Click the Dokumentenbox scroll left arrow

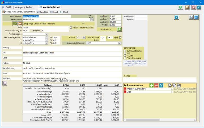tap(125, 120)
